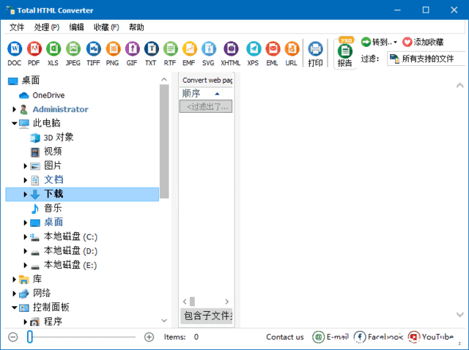This screenshot has width=469, height=350.
Task: Collapse the 此电脑 tree node
Action: (x=14, y=123)
